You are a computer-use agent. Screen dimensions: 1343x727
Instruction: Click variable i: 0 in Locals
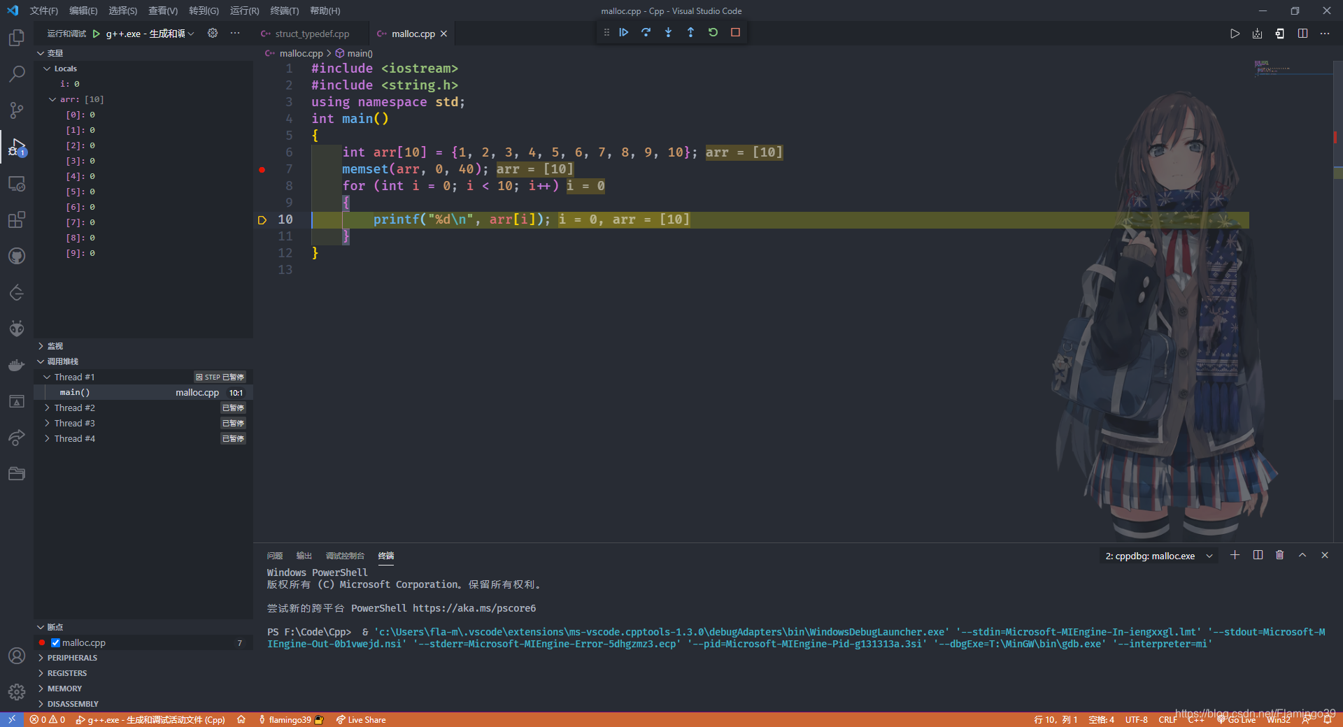point(143,84)
